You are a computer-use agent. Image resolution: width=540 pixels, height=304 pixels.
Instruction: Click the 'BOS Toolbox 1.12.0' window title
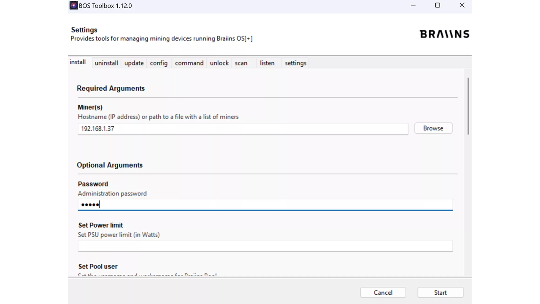pyautogui.click(x=105, y=5)
